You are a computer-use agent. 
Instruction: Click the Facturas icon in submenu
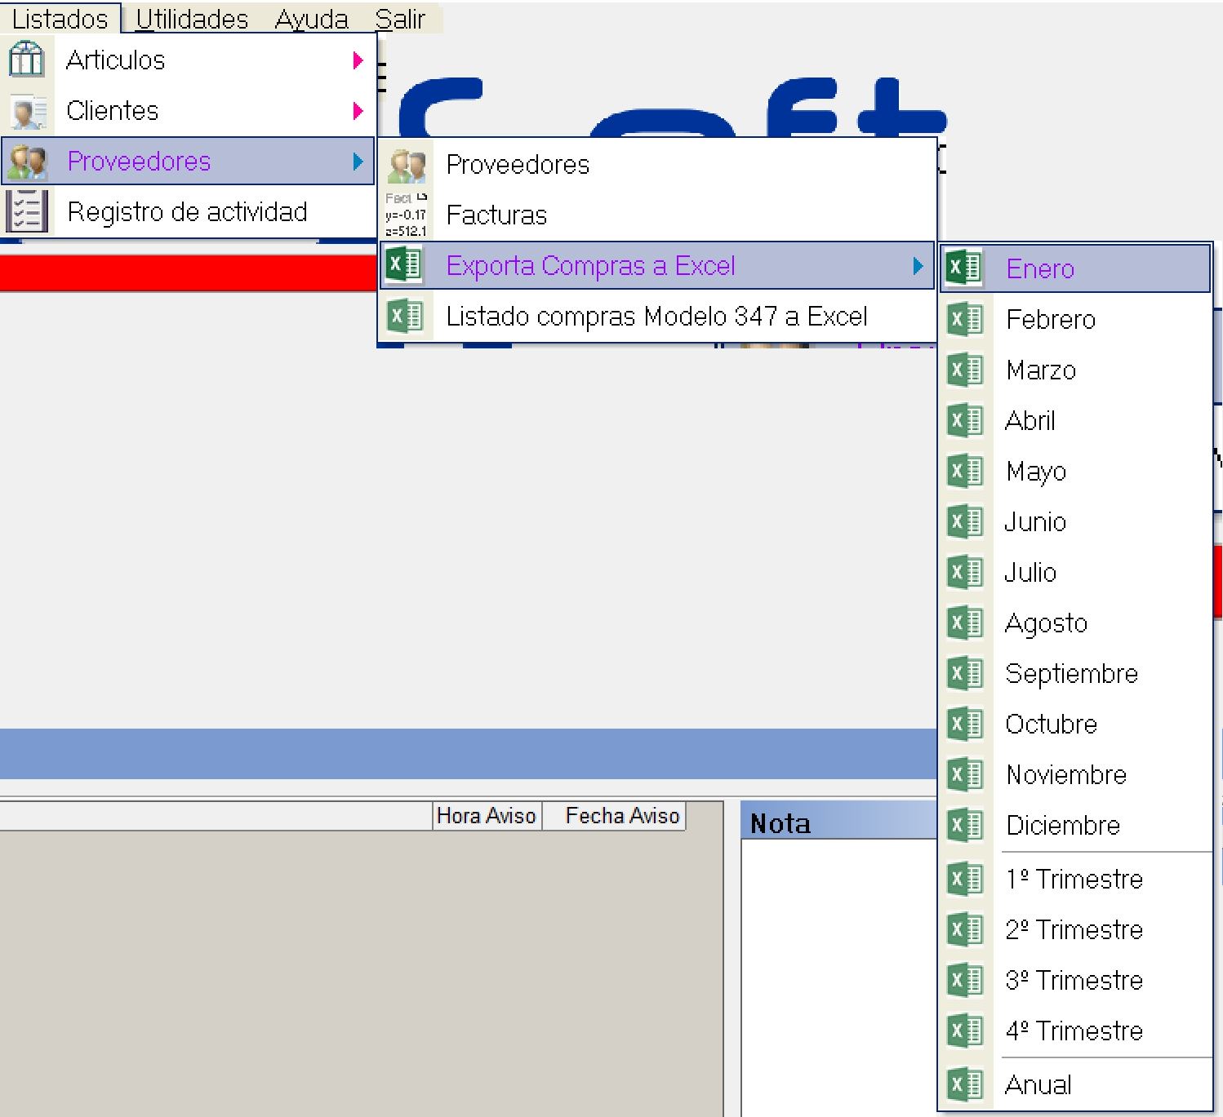click(x=406, y=215)
